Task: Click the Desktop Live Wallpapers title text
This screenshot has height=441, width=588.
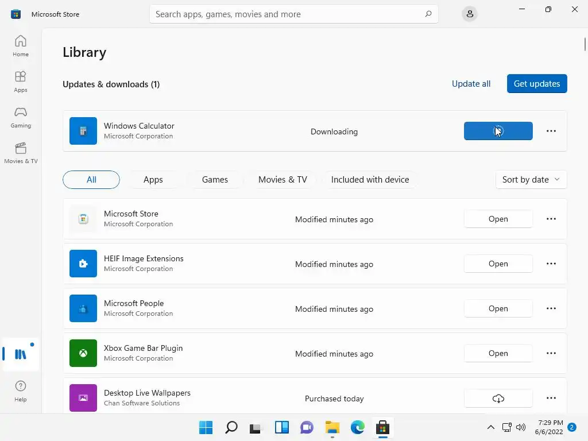Action: pos(147,393)
